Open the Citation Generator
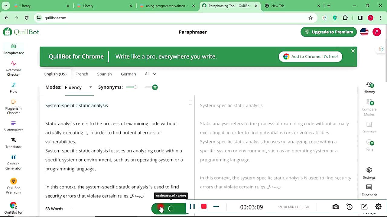 pos(13,162)
